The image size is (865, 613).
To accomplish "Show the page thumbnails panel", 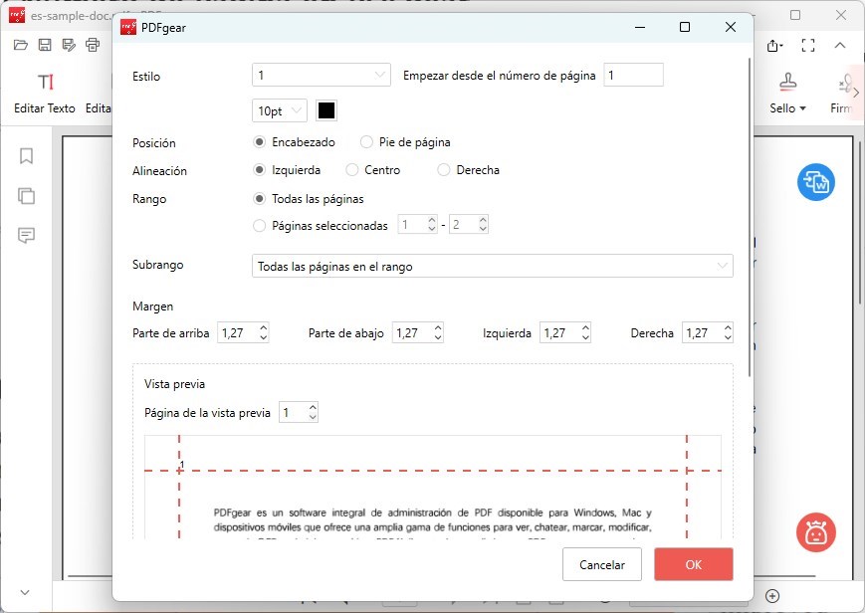I will point(27,195).
